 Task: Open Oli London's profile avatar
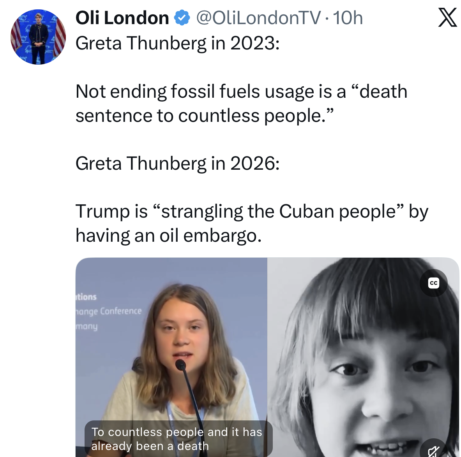pyautogui.click(x=38, y=37)
